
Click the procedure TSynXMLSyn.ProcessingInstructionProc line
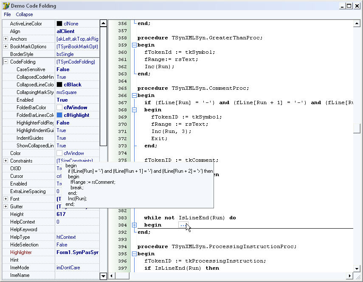click(217, 247)
